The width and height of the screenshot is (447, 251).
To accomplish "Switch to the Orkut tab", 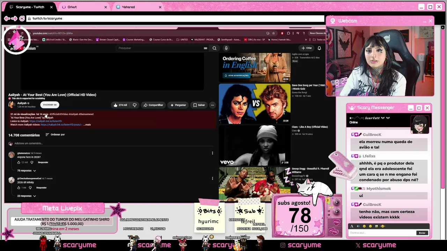I will 85,7.
